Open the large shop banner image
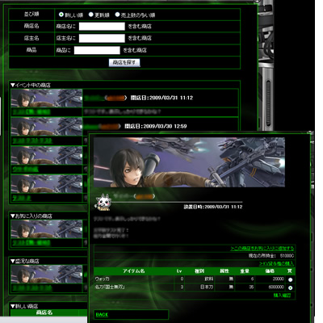Screen dimensions: 323x323 [x=189, y=162]
